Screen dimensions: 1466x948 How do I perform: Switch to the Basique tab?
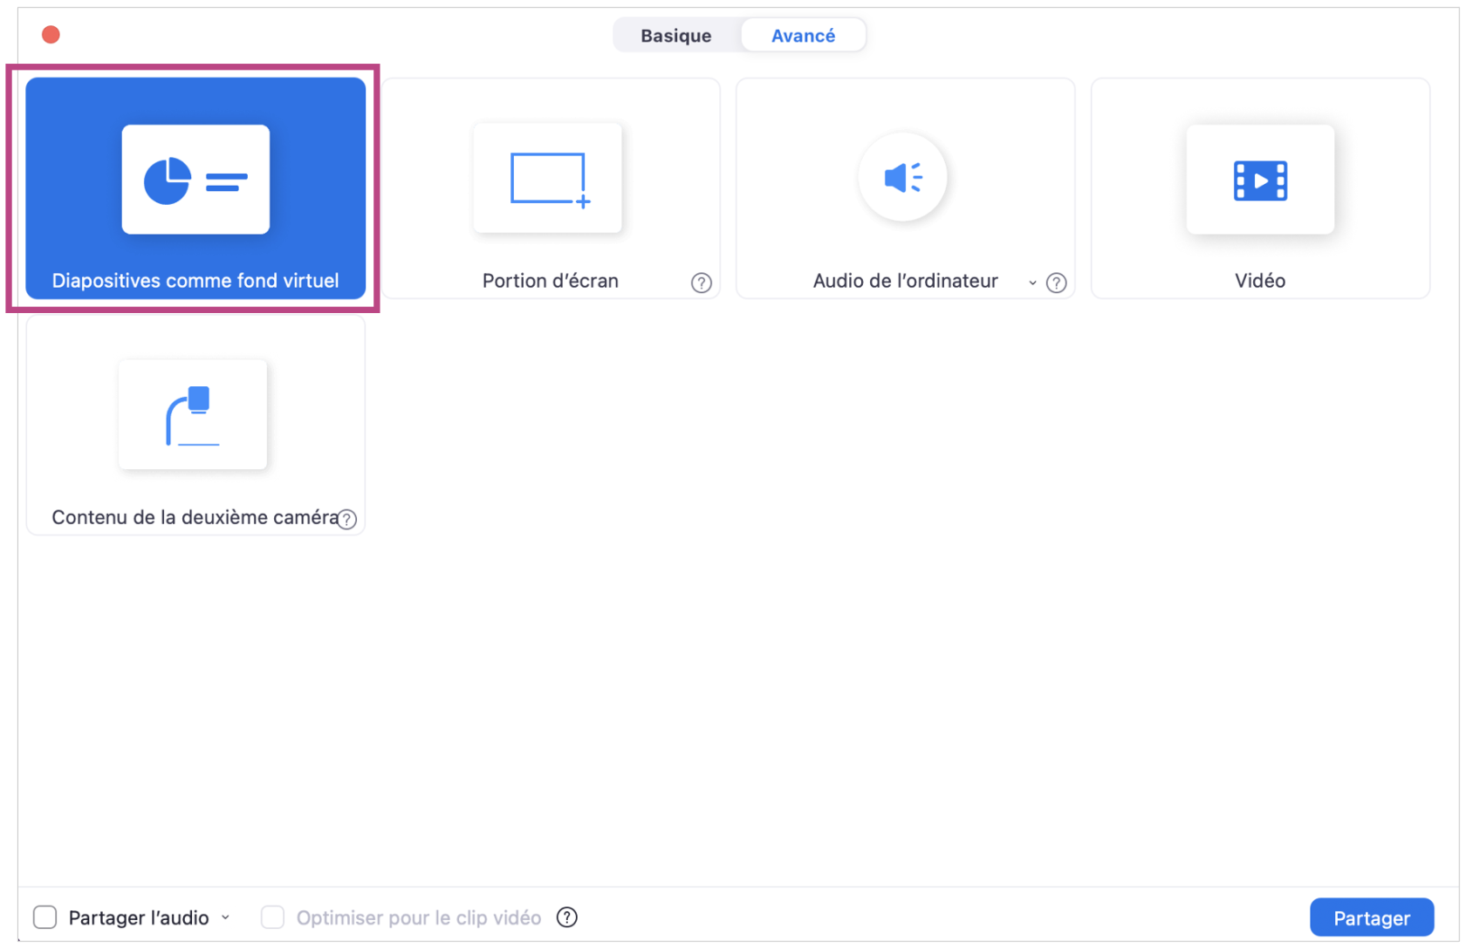[x=676, y=36]
